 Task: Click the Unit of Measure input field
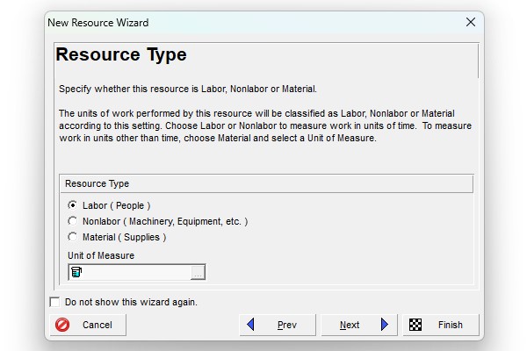point(137,272)
